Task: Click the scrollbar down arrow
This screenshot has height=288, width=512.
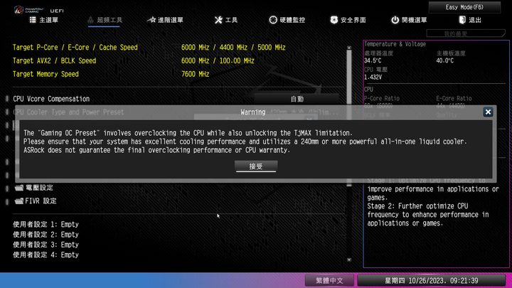Action: [349, 260]
